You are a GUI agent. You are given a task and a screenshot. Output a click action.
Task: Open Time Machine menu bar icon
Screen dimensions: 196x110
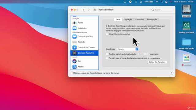136,2
